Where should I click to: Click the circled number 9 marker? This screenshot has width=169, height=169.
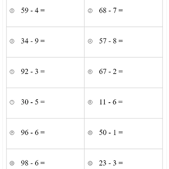pyautogui.click(x=12, y=133)
